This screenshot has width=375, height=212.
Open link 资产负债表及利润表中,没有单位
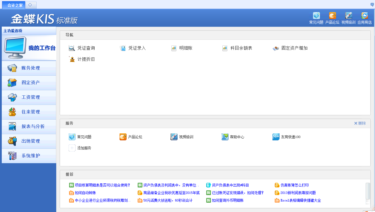pos(171,185)
